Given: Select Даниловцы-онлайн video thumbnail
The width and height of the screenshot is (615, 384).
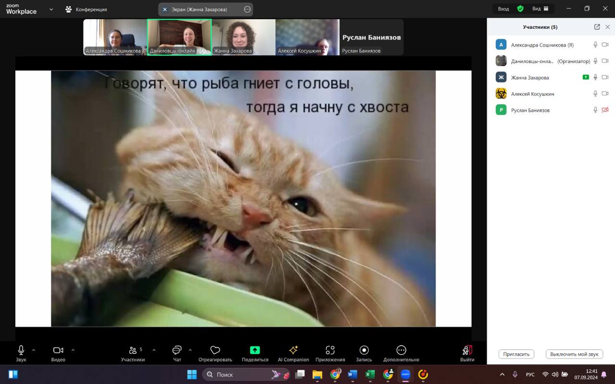Looking at the screenshot, I should pyautogui.click(x=179, y=37).
